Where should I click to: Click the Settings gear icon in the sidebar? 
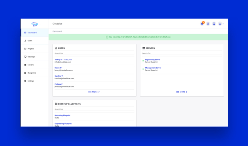click(x=25, y=81)
